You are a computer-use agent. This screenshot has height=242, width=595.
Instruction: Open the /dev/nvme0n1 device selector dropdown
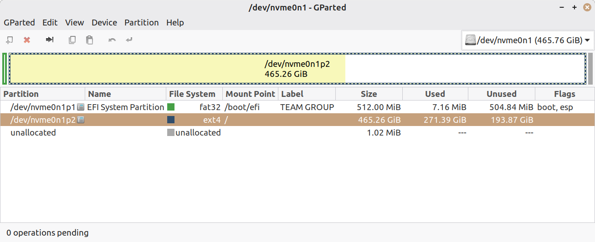click(x=528, y=40)
